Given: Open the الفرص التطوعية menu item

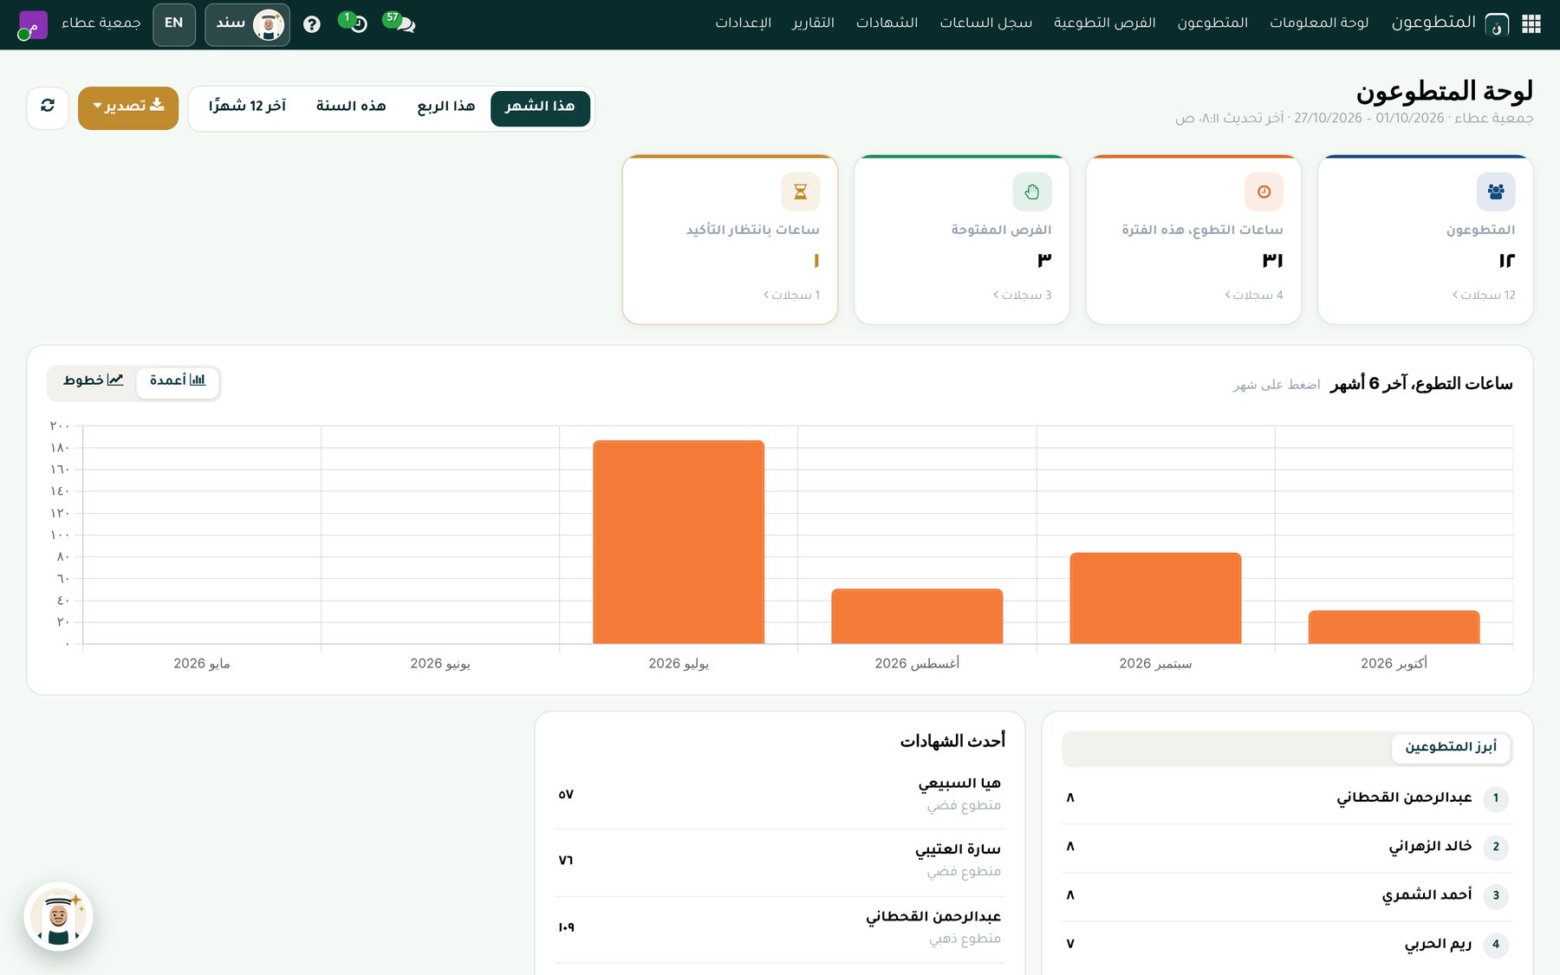Looking at the screenshot, I should click(1105, 23).
